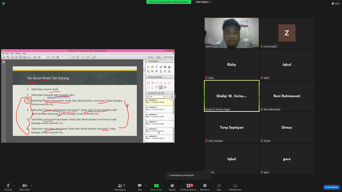Select the Shidqi M. Farisan participant tile
Viewport: 342px width, 192px height.
click(231, 96)
